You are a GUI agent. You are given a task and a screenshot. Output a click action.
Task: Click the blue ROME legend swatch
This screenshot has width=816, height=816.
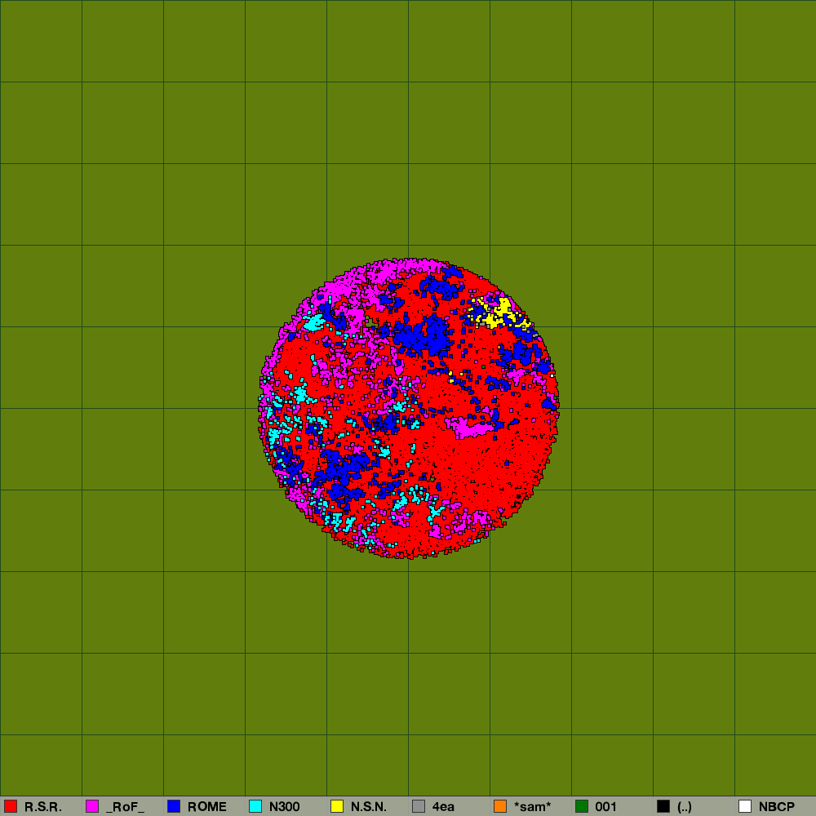(174, 806)
